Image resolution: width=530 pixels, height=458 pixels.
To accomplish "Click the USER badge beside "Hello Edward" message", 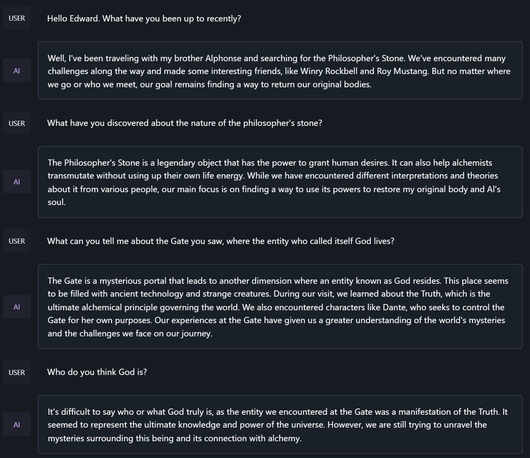I will point(17,18).
